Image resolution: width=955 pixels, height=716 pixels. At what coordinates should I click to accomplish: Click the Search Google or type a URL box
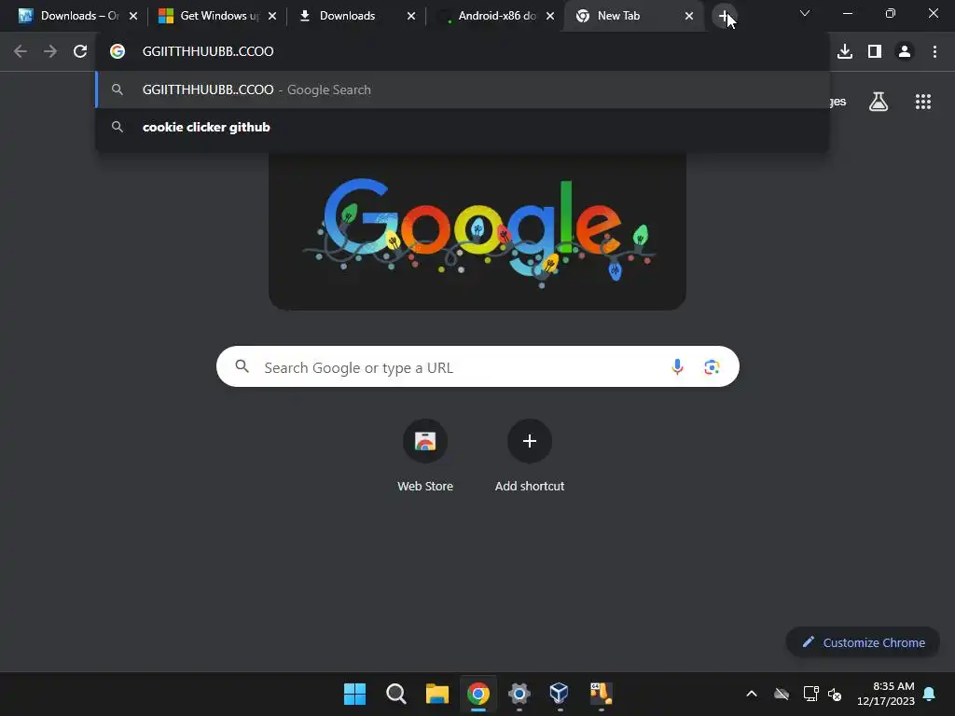[x=477, y=366]
